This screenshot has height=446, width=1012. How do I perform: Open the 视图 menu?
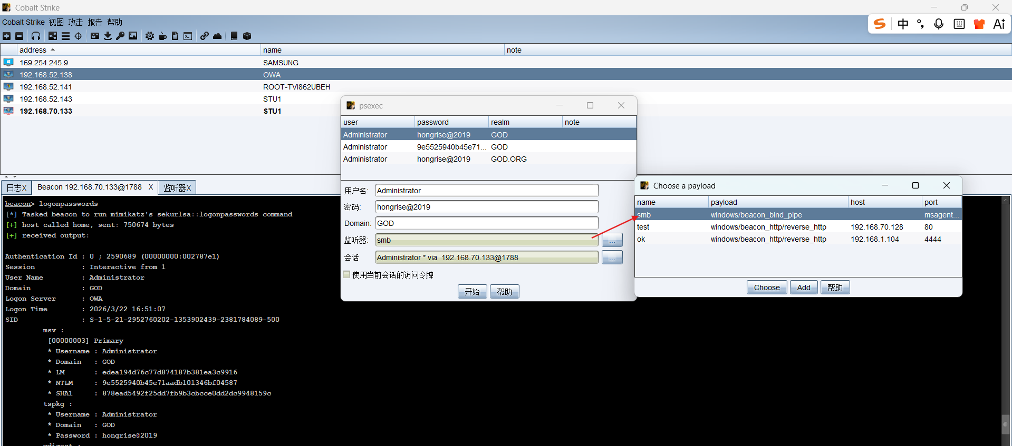point(56,22)
